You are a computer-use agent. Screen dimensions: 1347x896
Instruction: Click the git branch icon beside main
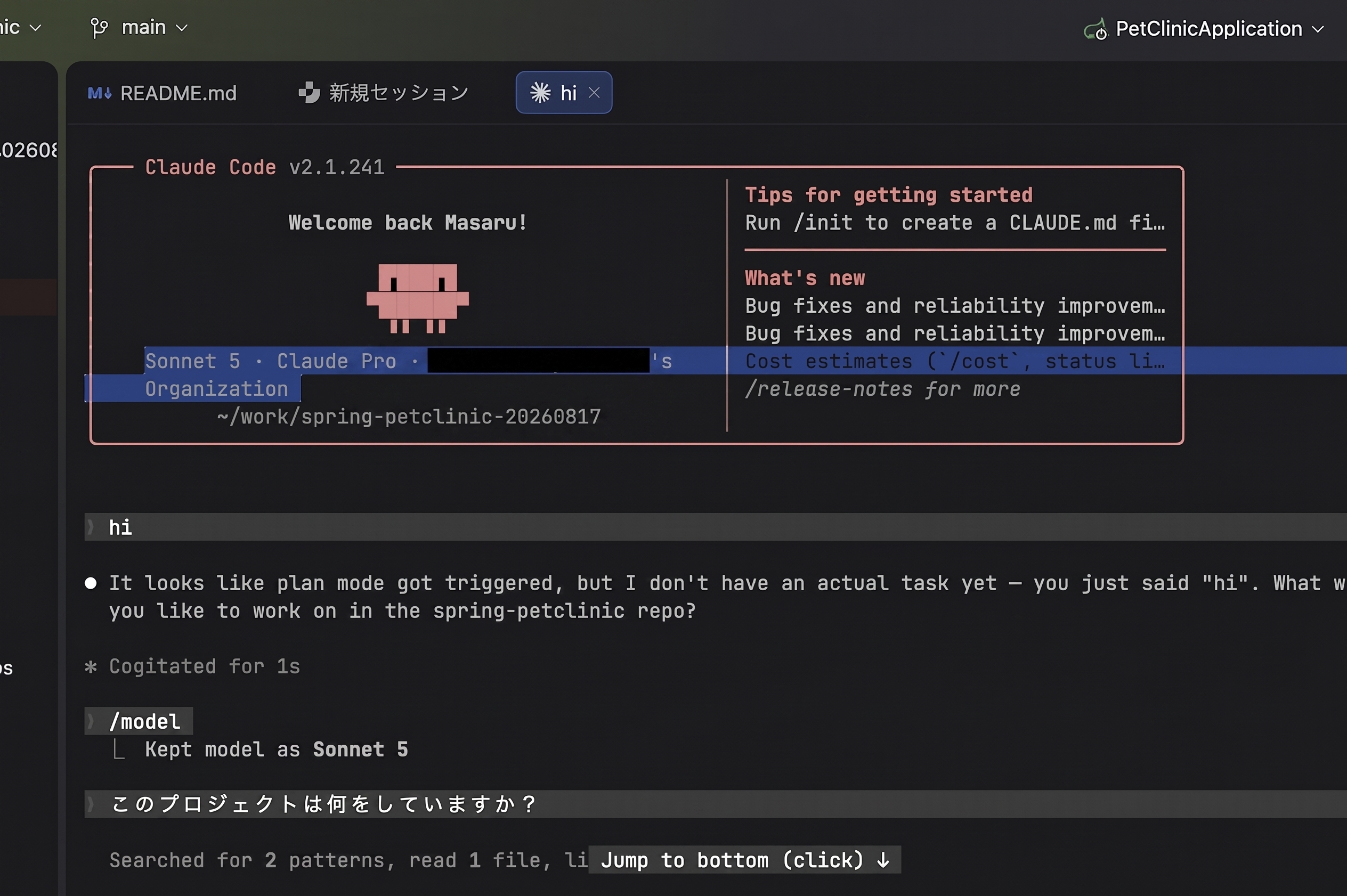tap(99, 27)
